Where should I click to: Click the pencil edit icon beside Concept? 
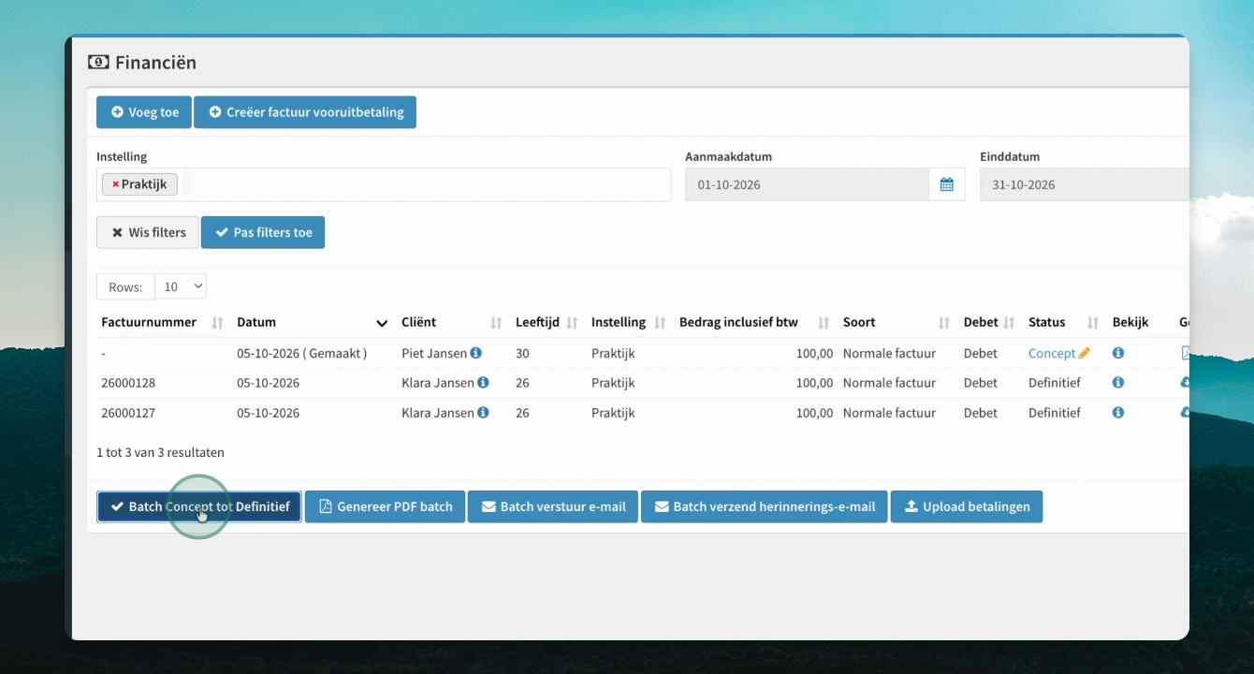[1085, 353]
